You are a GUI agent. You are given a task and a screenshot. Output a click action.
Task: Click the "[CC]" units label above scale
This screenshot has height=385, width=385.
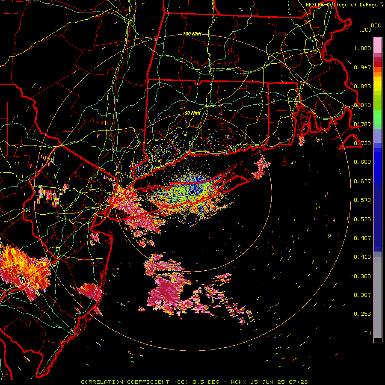click(x=365, y=30)
